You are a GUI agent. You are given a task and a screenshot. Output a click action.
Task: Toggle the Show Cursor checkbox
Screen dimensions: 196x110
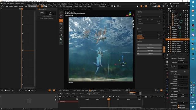coord(39,9)
